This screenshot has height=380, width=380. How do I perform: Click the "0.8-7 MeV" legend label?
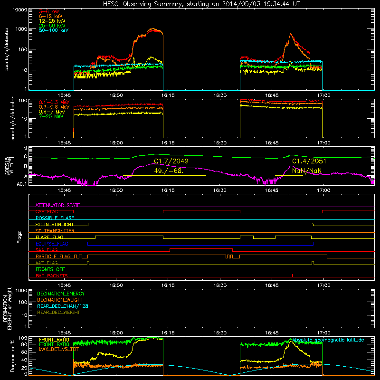[52, 112]
